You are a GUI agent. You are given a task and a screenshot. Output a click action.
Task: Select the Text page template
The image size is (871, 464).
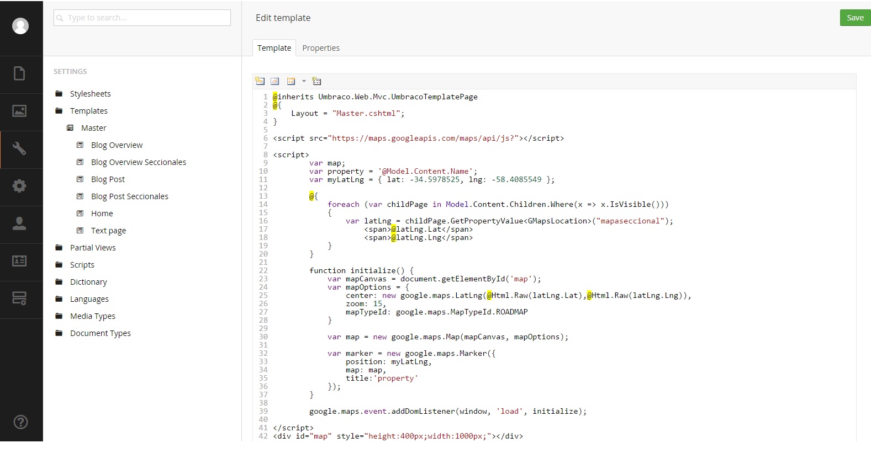click(x=108, y=231)
